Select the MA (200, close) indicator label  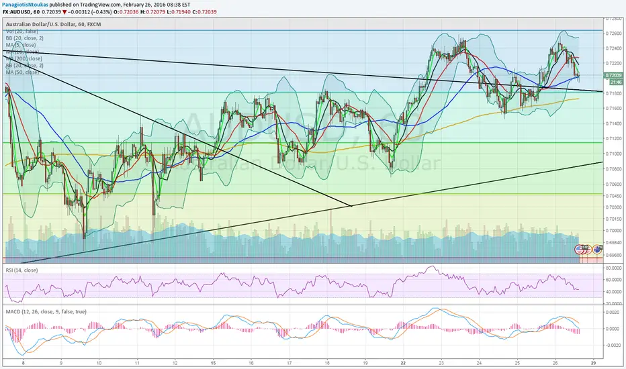click(x=24, y=58)
